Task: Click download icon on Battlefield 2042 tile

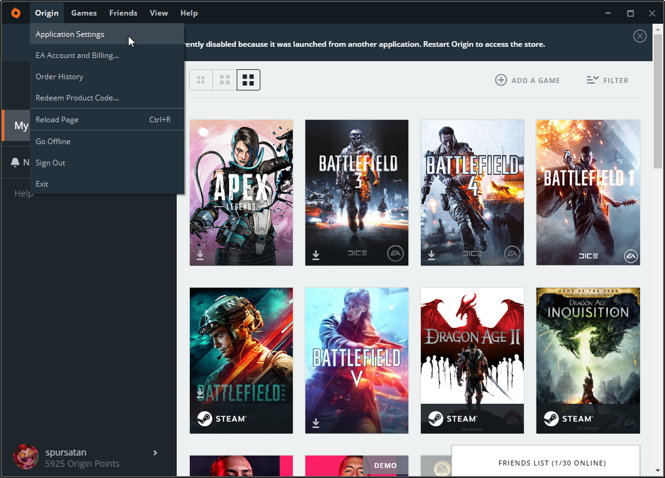Action: [200, 394]
